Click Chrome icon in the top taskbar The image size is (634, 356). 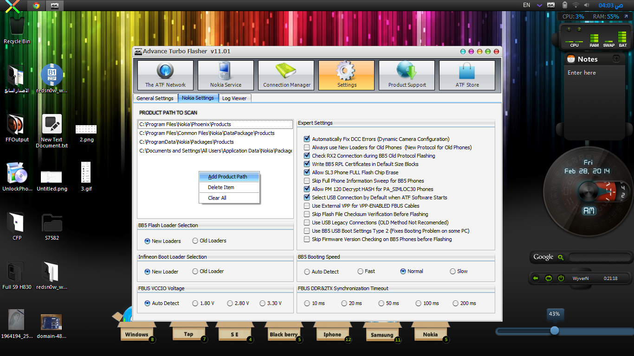click(36, 6)
